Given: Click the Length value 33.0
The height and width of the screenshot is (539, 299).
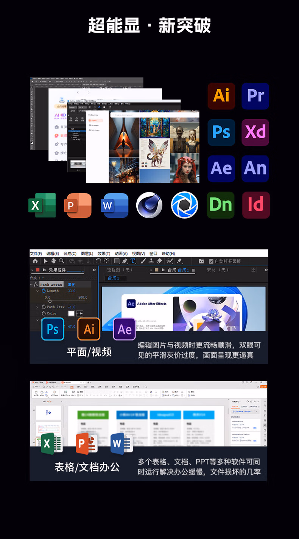Looking at the screenshot, I should click(x=72, y=291).
